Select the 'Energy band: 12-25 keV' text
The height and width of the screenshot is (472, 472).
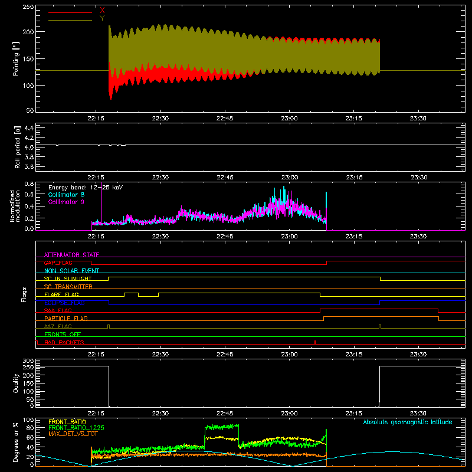click(x=86, y=188)
